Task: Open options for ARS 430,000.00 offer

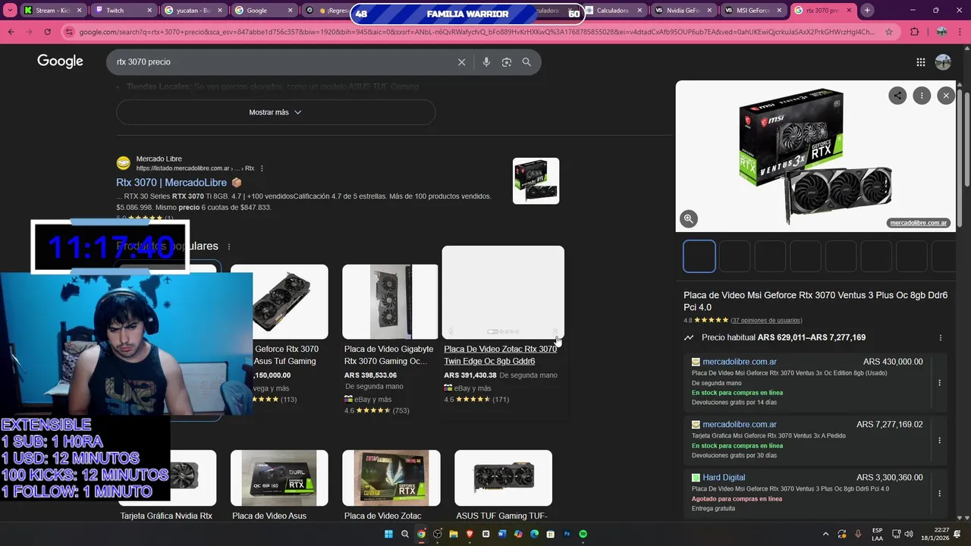Action: [939, 383]
